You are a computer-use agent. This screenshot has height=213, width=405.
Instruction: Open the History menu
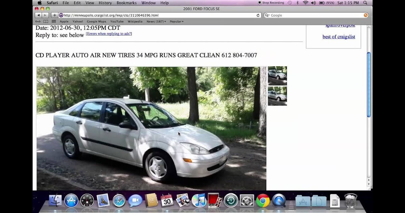coord(105,3)
